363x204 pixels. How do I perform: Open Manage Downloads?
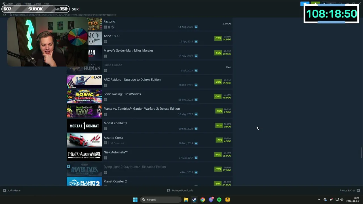pyautogui.click(x=180, y=190)
